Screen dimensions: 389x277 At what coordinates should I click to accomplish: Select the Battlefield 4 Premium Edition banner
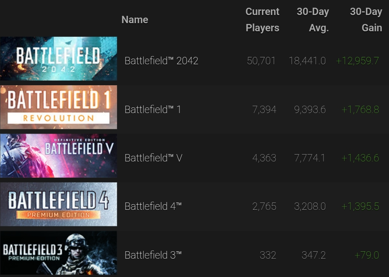tap(59, 204)
